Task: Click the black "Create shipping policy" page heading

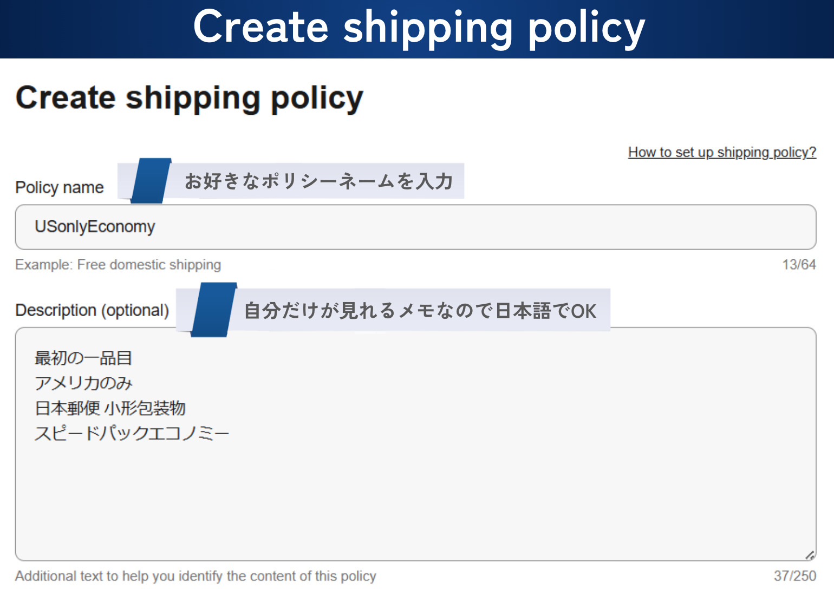Action: click(x=189, y=98)
